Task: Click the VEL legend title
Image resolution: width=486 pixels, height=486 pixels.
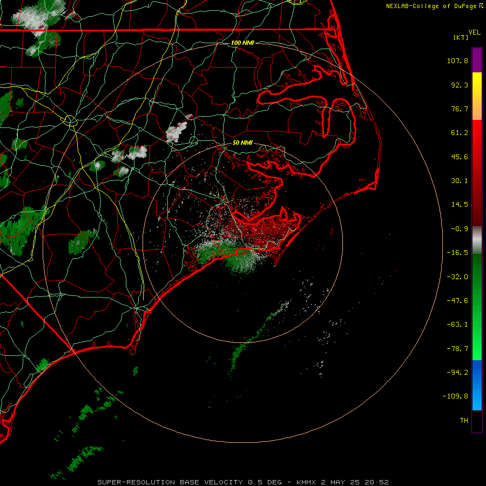Action: (x=475, y=32)
